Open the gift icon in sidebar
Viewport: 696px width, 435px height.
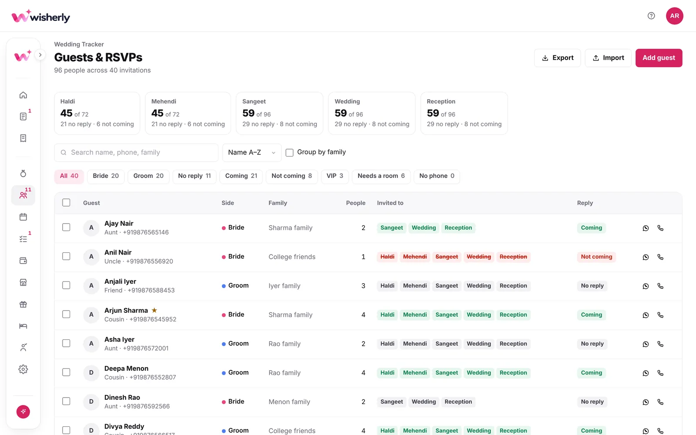(23, 304)
